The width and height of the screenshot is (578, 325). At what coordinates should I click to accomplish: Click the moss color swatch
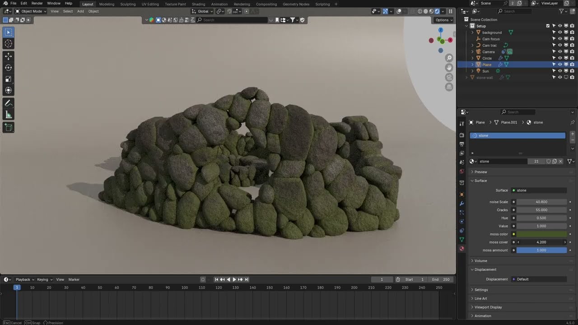(x=541, y=234)
